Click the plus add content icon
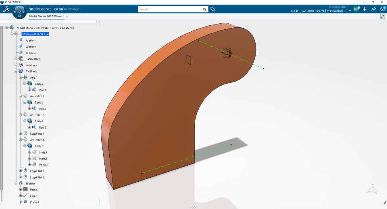The height and width of the screenshot is (209, 387). click(365, 9)
